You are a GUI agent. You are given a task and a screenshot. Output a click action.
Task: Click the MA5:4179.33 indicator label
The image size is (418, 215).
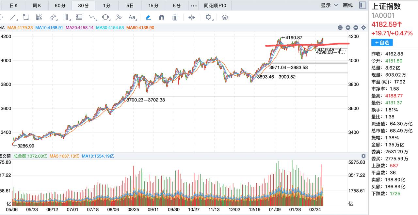[x=20, y=28]
